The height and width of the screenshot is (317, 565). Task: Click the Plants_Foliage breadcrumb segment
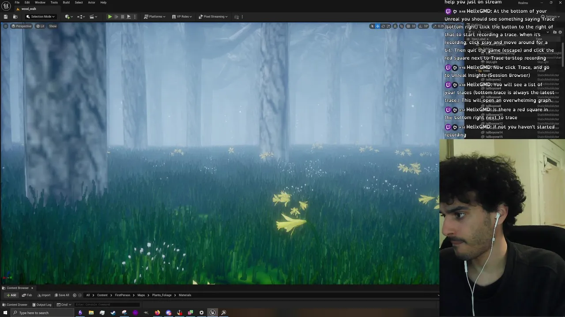tap(162, 295)
